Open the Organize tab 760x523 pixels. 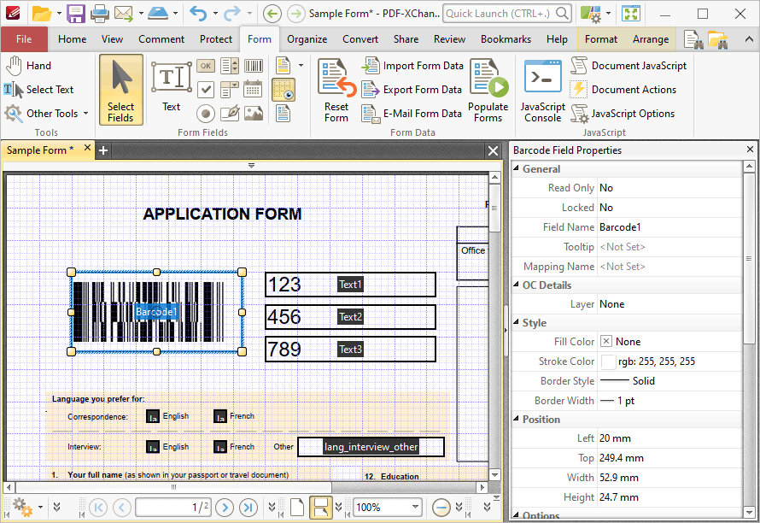coord(307,39)
